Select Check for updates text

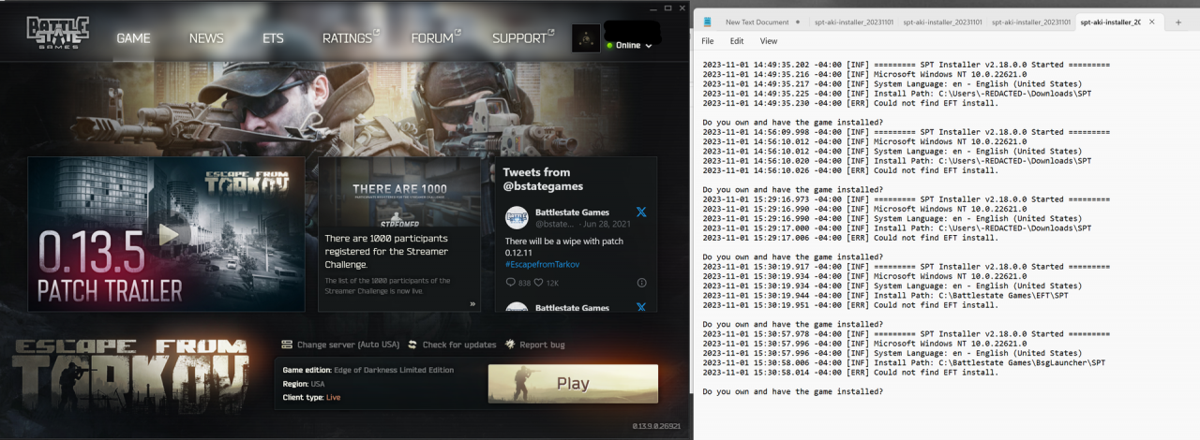[458, 345]
